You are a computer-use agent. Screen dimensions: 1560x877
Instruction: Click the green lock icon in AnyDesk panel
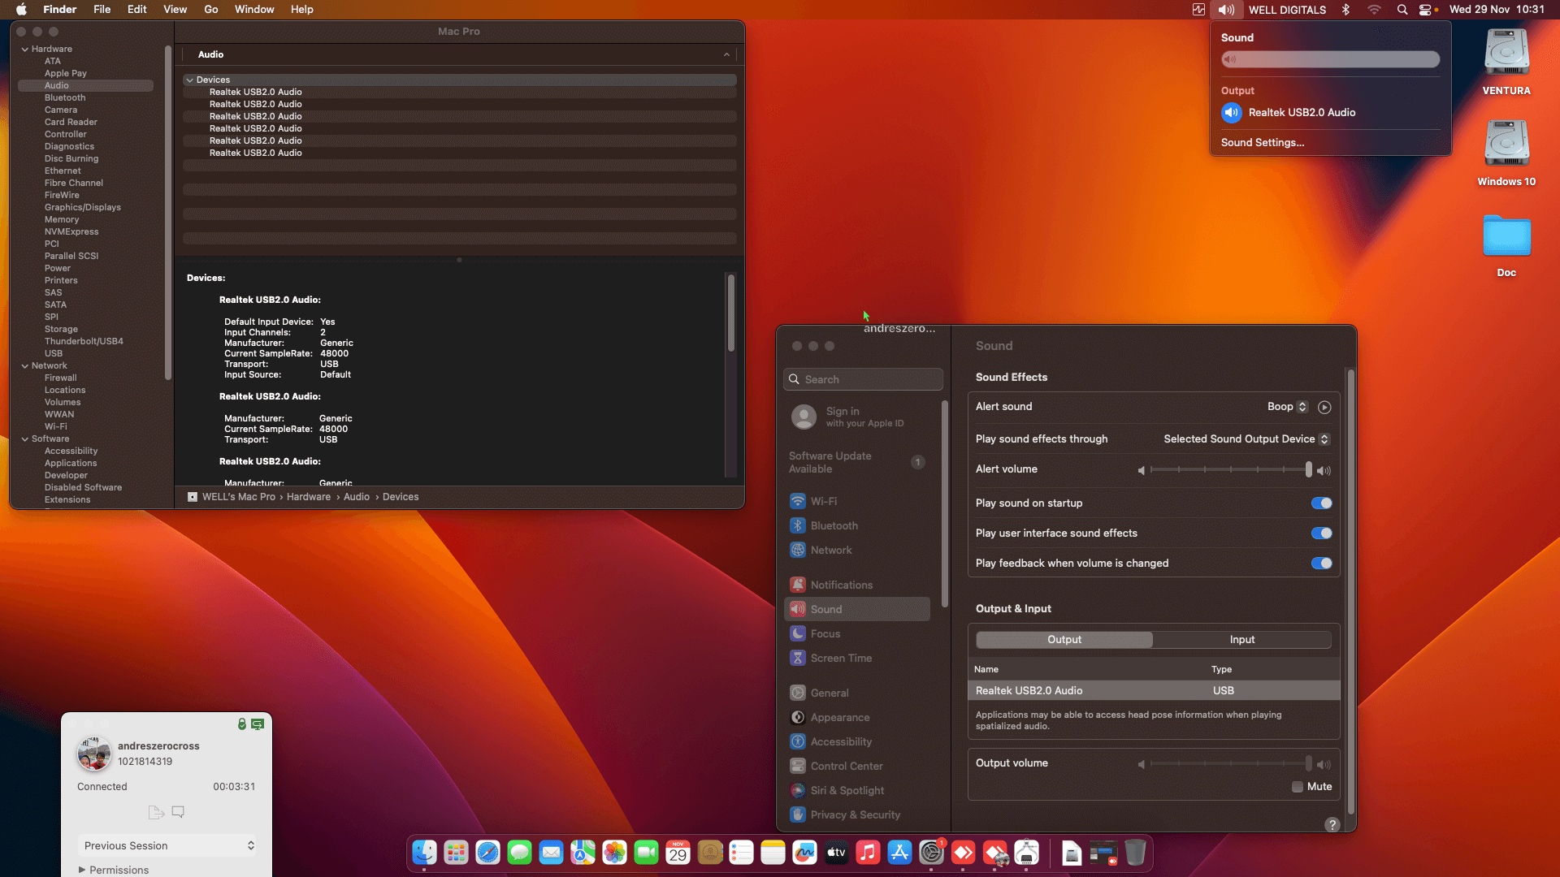click(242, 724)
